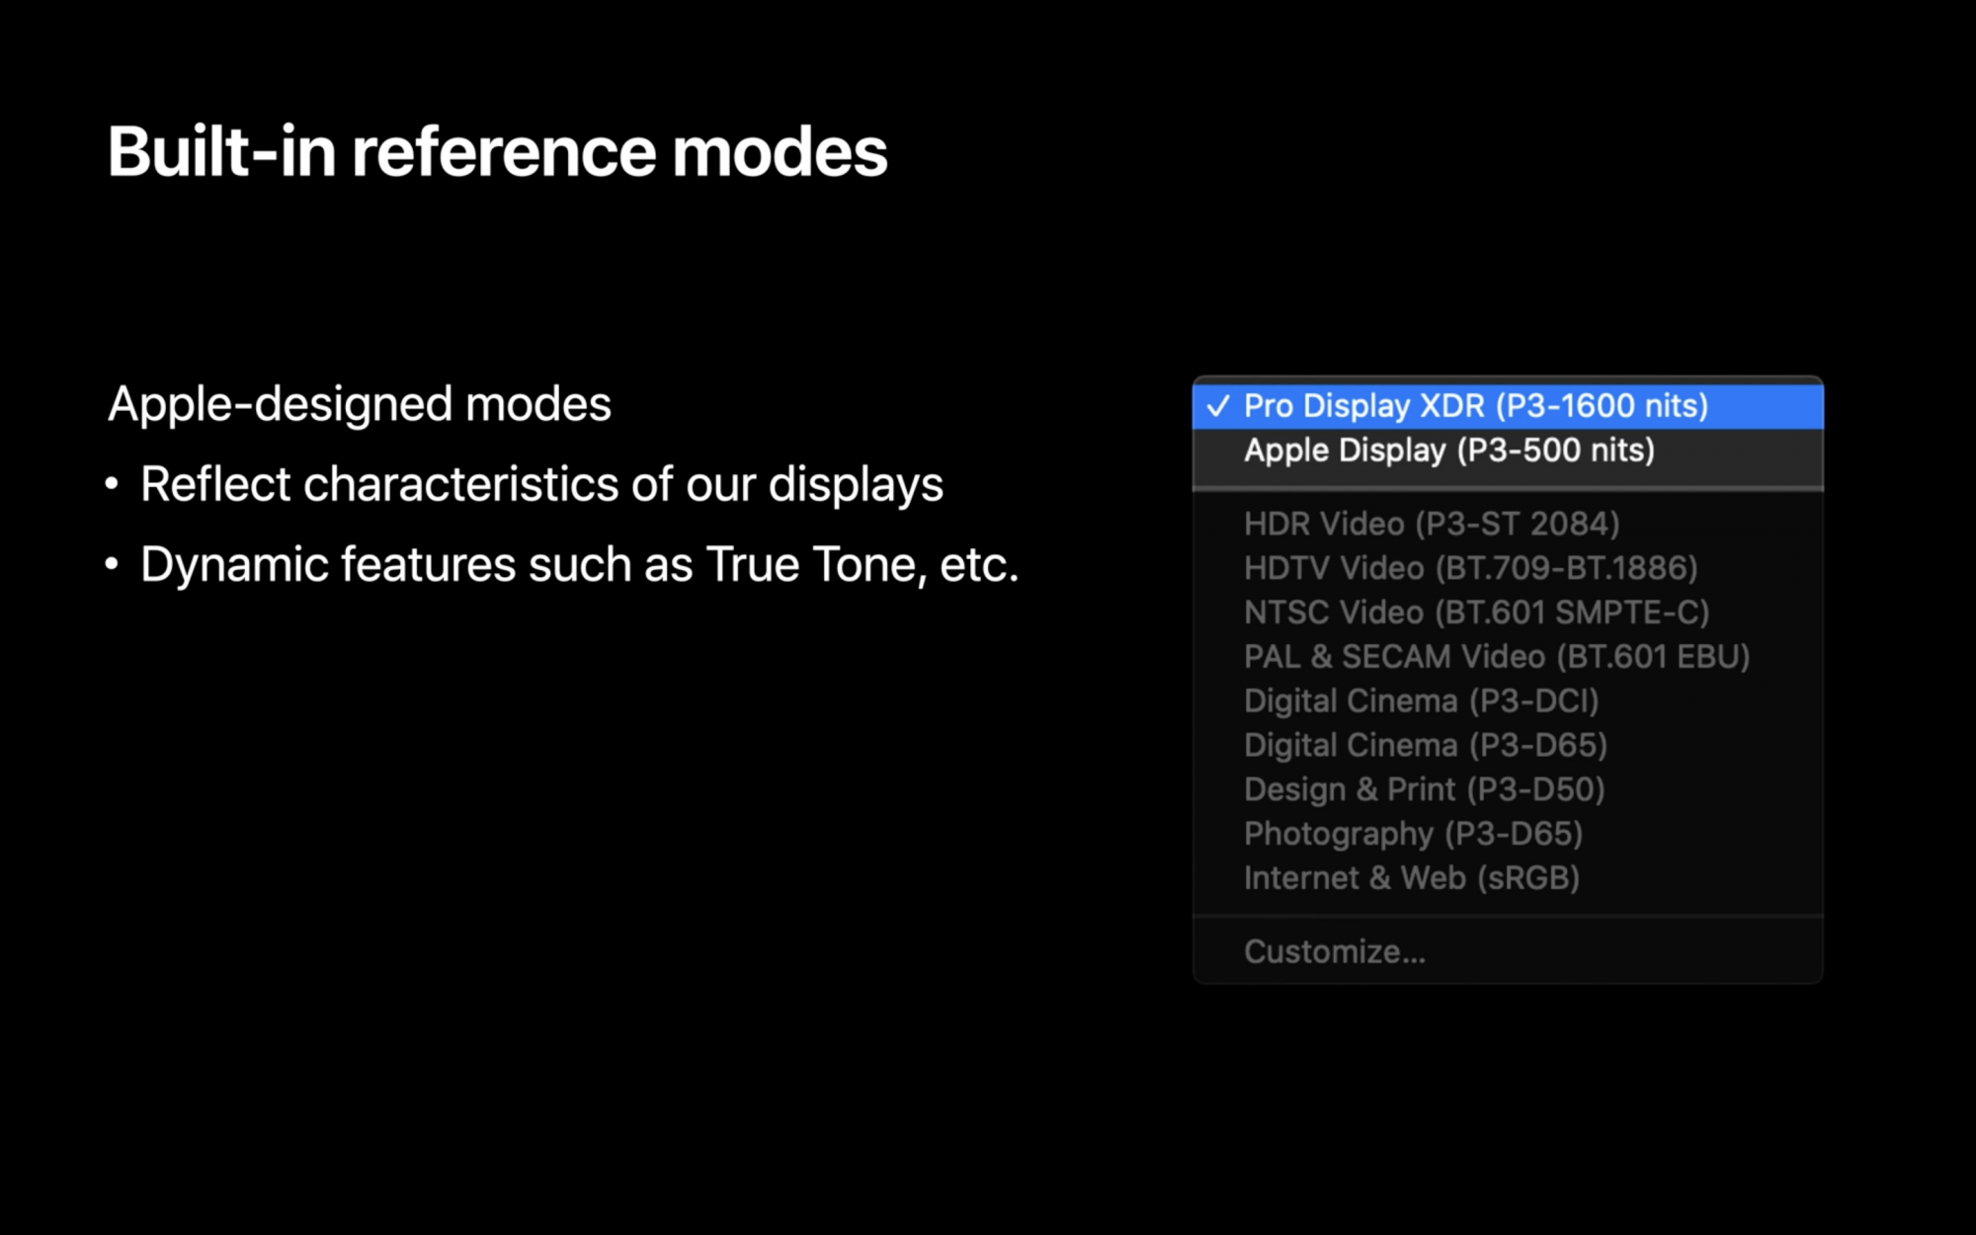Viewport: 1976px width, 1235px height.
Task: Click the checkmark beside Pro Display XDR
Action: [1218, 406]
